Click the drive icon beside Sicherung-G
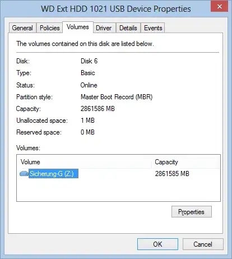Viewport: 232px width, 259px height. pos(24,174)
